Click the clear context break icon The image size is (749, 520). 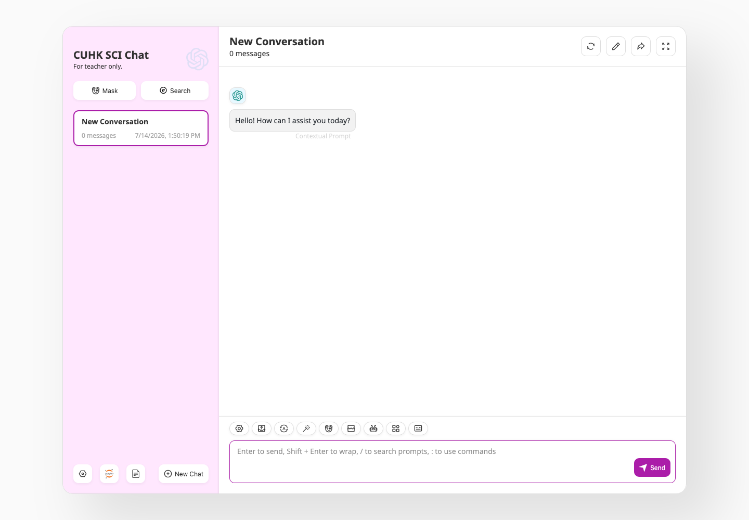(351, 428)
